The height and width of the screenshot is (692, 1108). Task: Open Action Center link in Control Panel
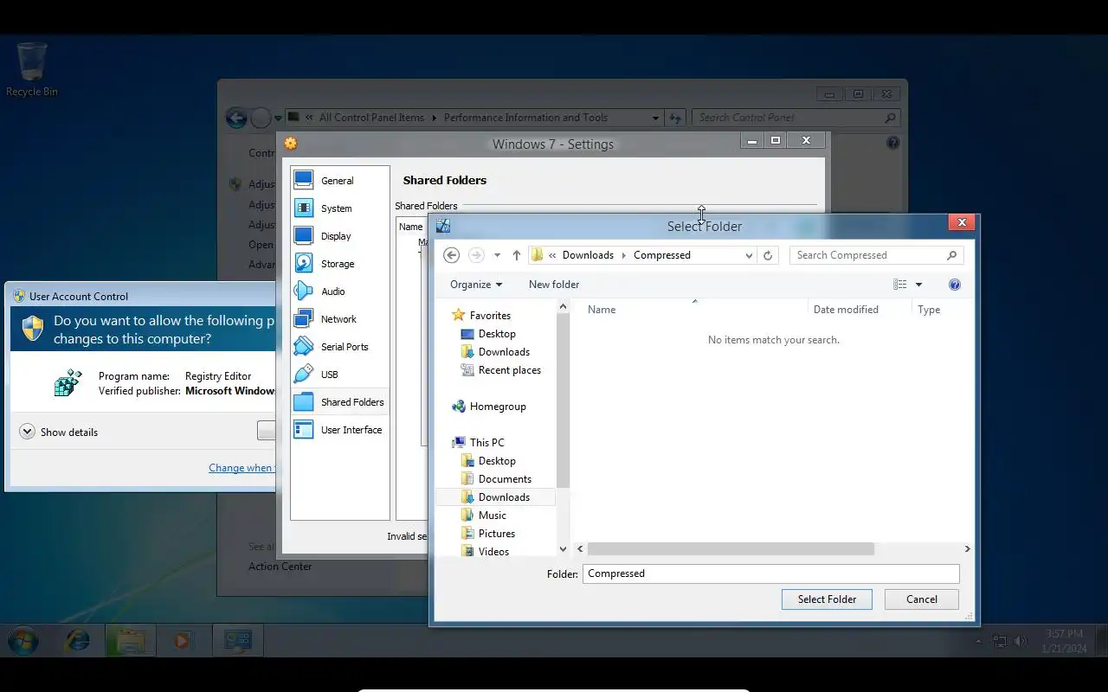pos(280,567)
